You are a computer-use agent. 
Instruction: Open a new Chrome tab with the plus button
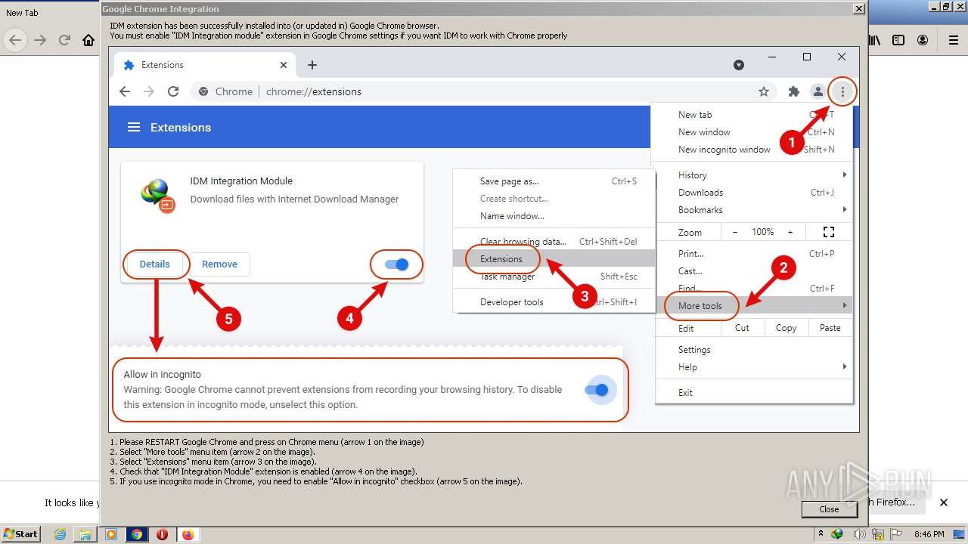[312, 65]
